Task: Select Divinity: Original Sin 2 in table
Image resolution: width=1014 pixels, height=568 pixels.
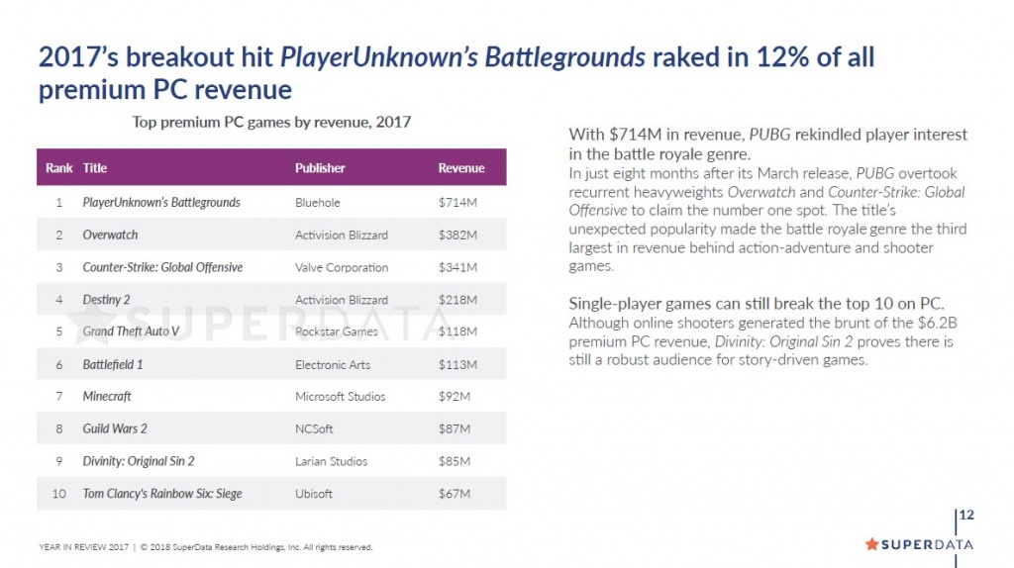Action: tap(139, 461)
